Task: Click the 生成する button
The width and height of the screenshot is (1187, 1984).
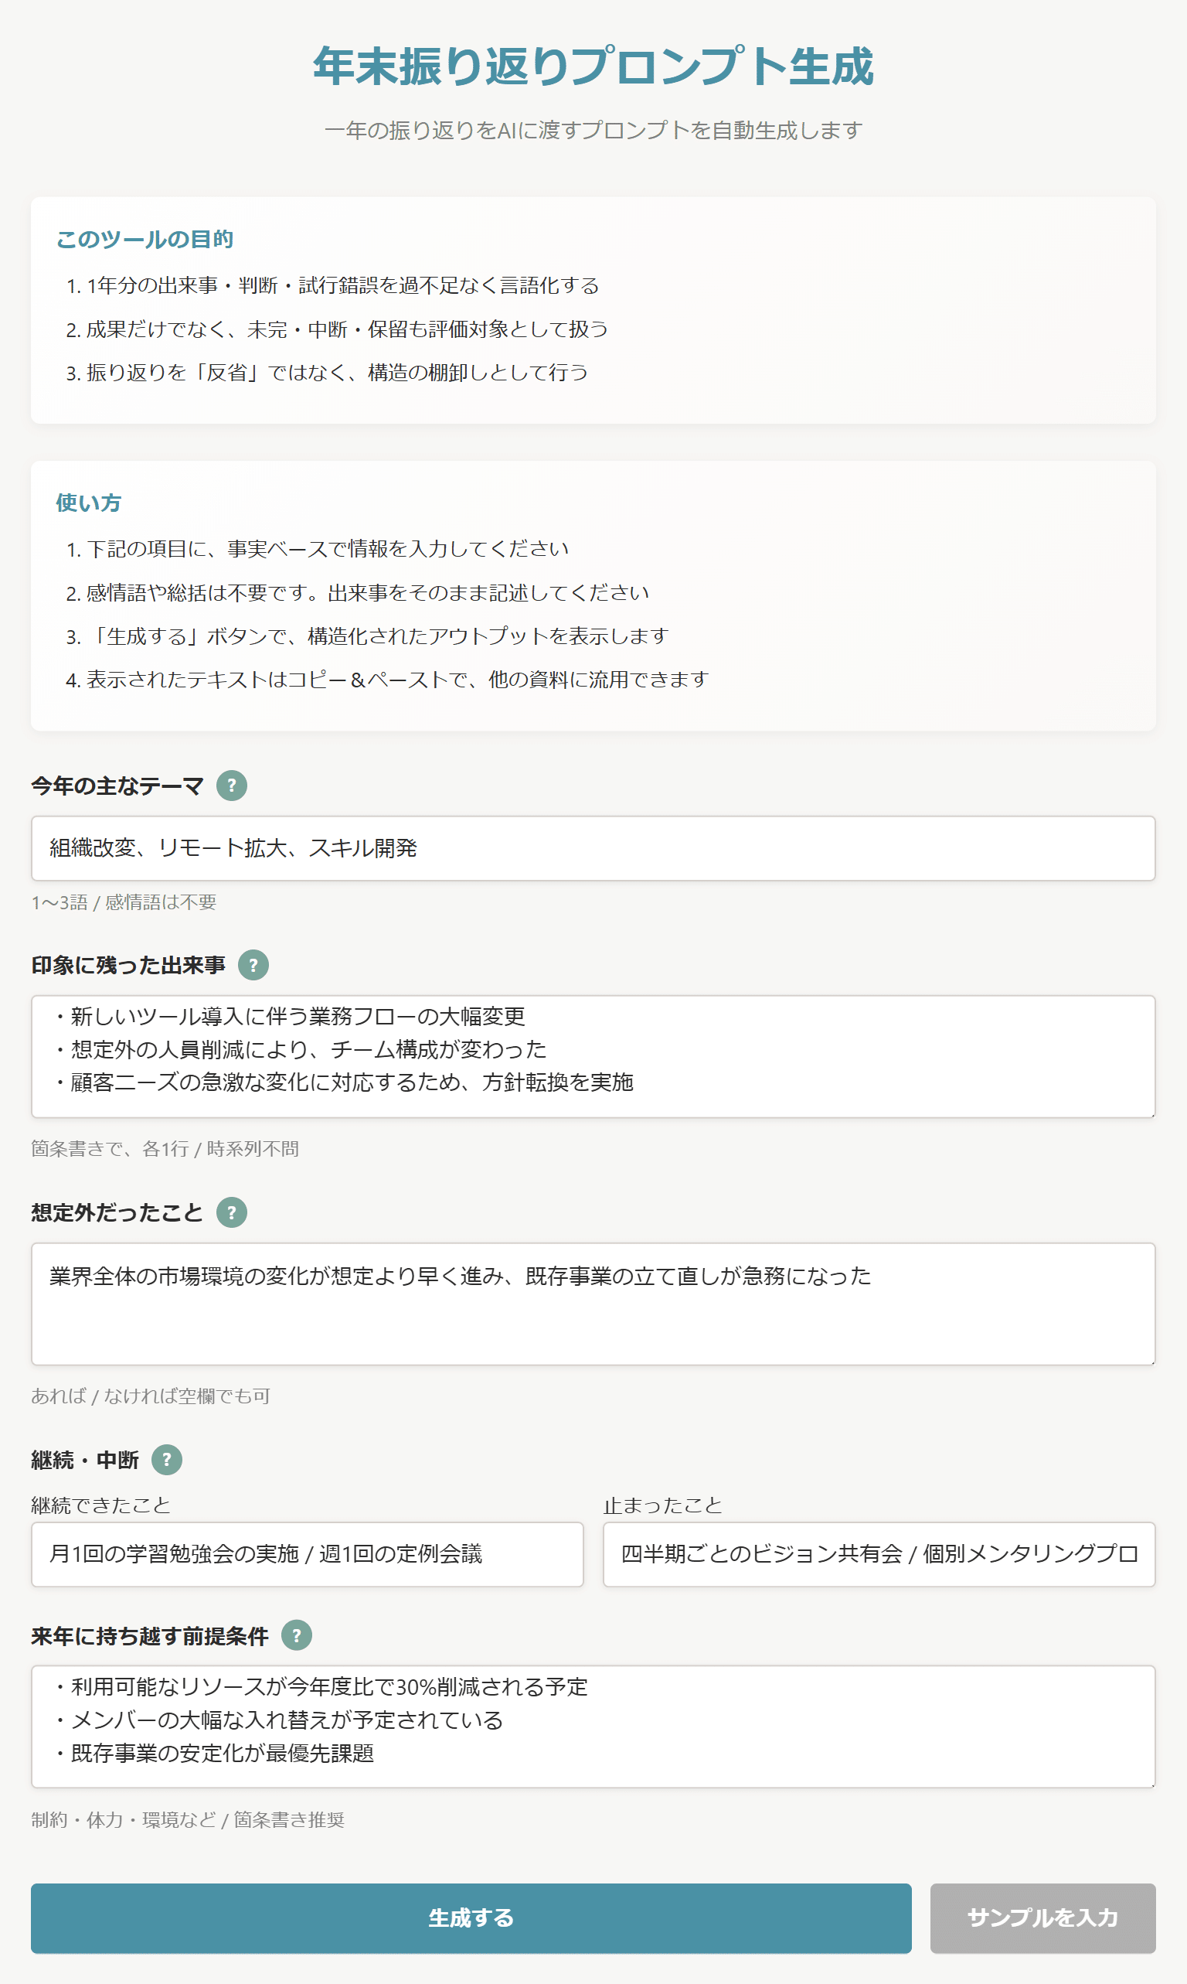Action: 471,1918
